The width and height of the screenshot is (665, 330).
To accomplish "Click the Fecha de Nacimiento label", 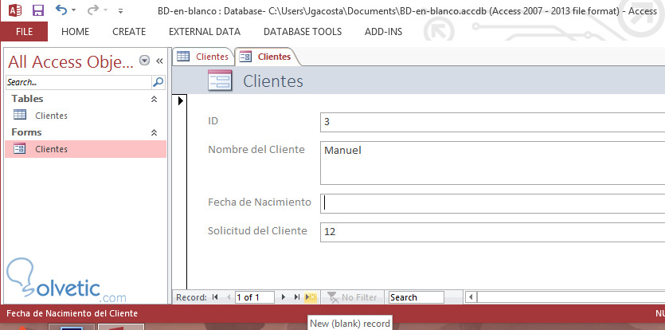I will (x=260, y=202).
